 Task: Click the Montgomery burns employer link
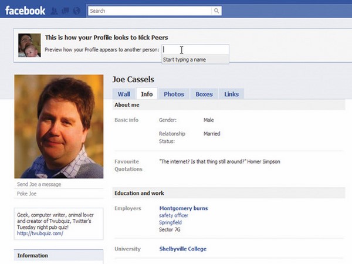pos(183,208)
